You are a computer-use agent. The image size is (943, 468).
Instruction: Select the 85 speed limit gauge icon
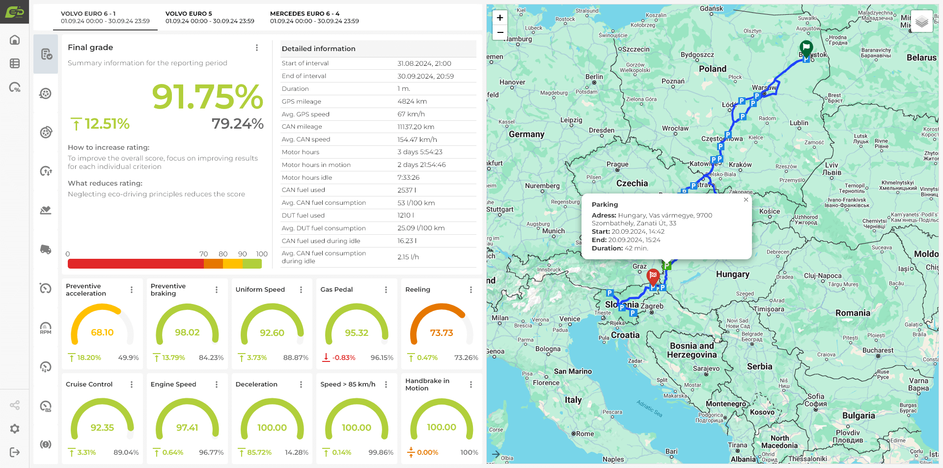pyautogui.click(x=46, y=406)
